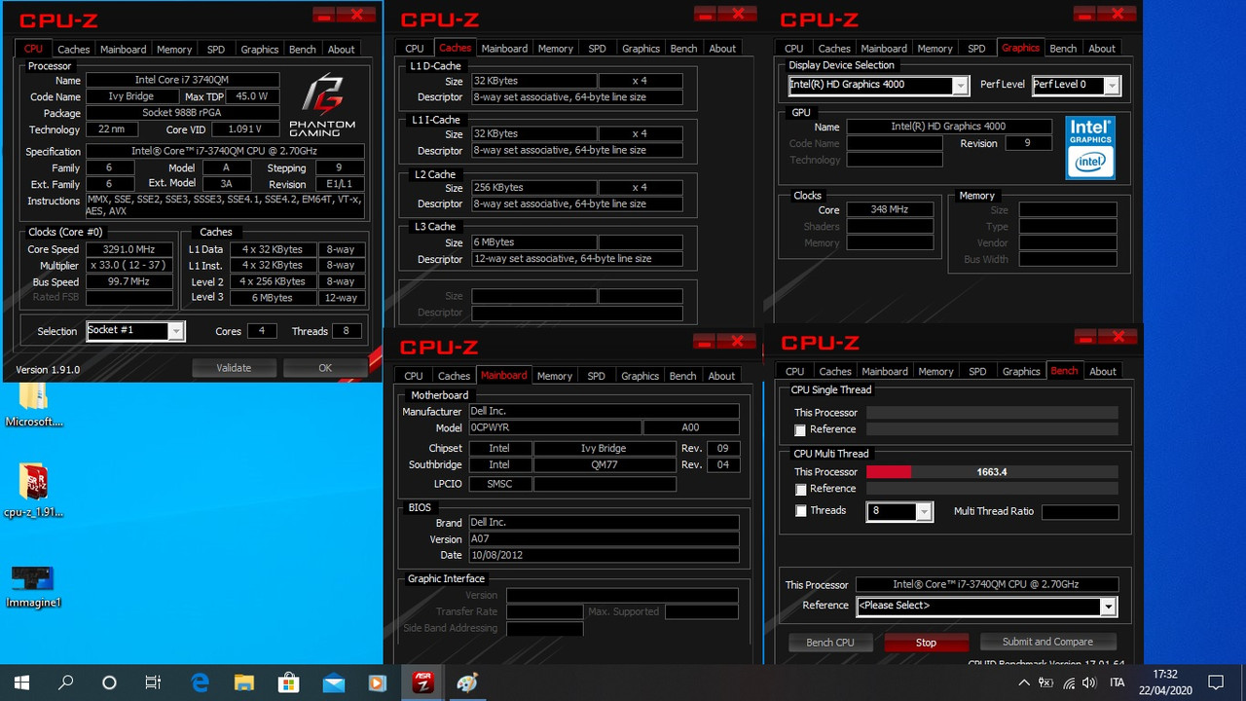This screenshot has width=1246, height=701.
Task: Open Task View in taskbar
Action: (x=153, y=683)
